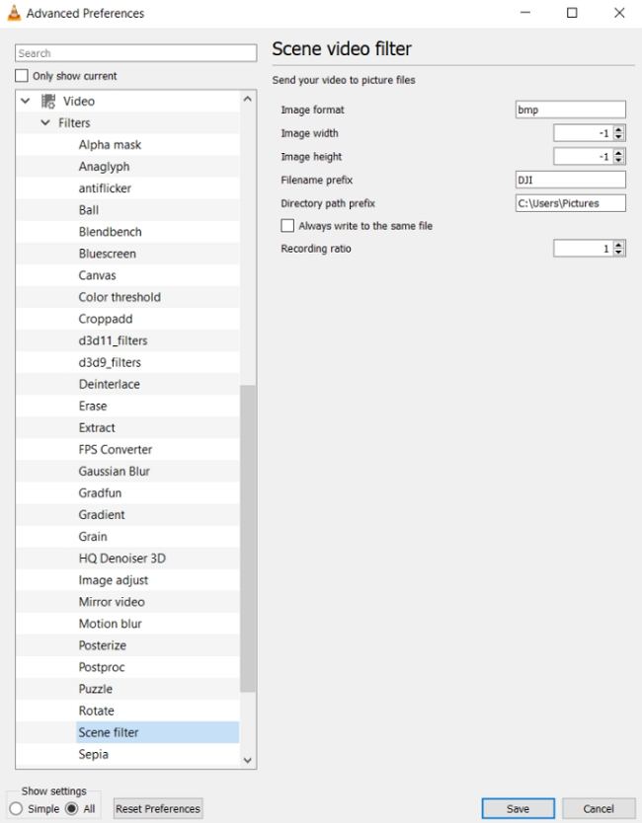The image size is (642, 823).
Task: Click the tree scroll-up arrow
Action: point(248,99)
